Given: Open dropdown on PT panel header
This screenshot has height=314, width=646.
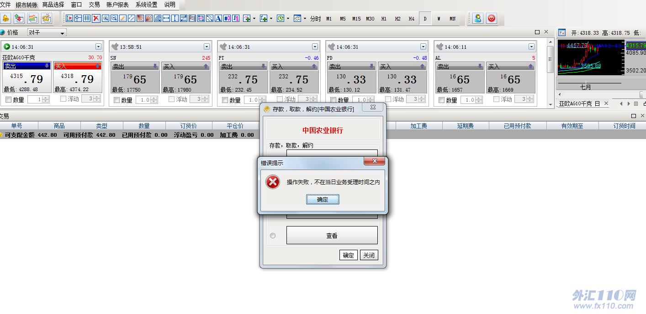Looking at the screenshot, I should coord(315,46).
